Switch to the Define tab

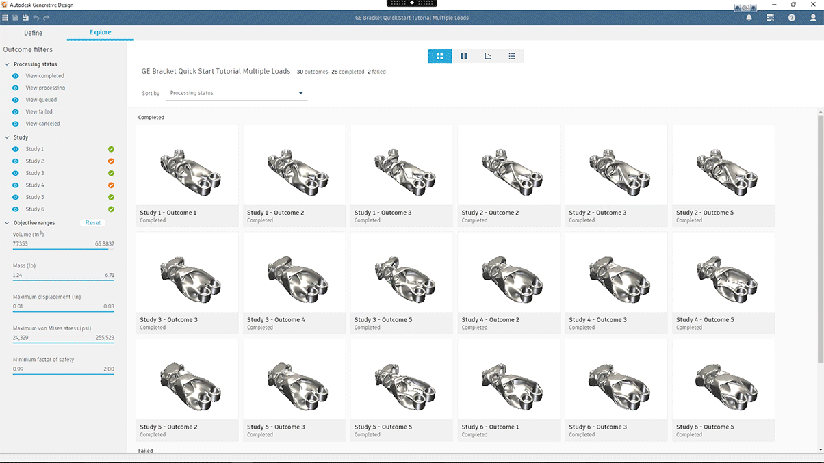click(x=32, y=32)
